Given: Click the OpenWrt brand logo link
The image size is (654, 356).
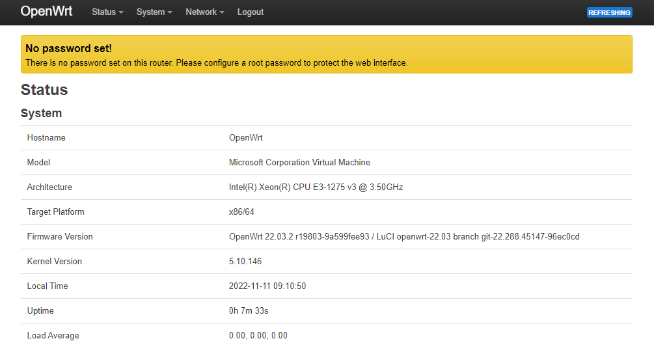Looking at the screenshot, I should coord(46,12).
